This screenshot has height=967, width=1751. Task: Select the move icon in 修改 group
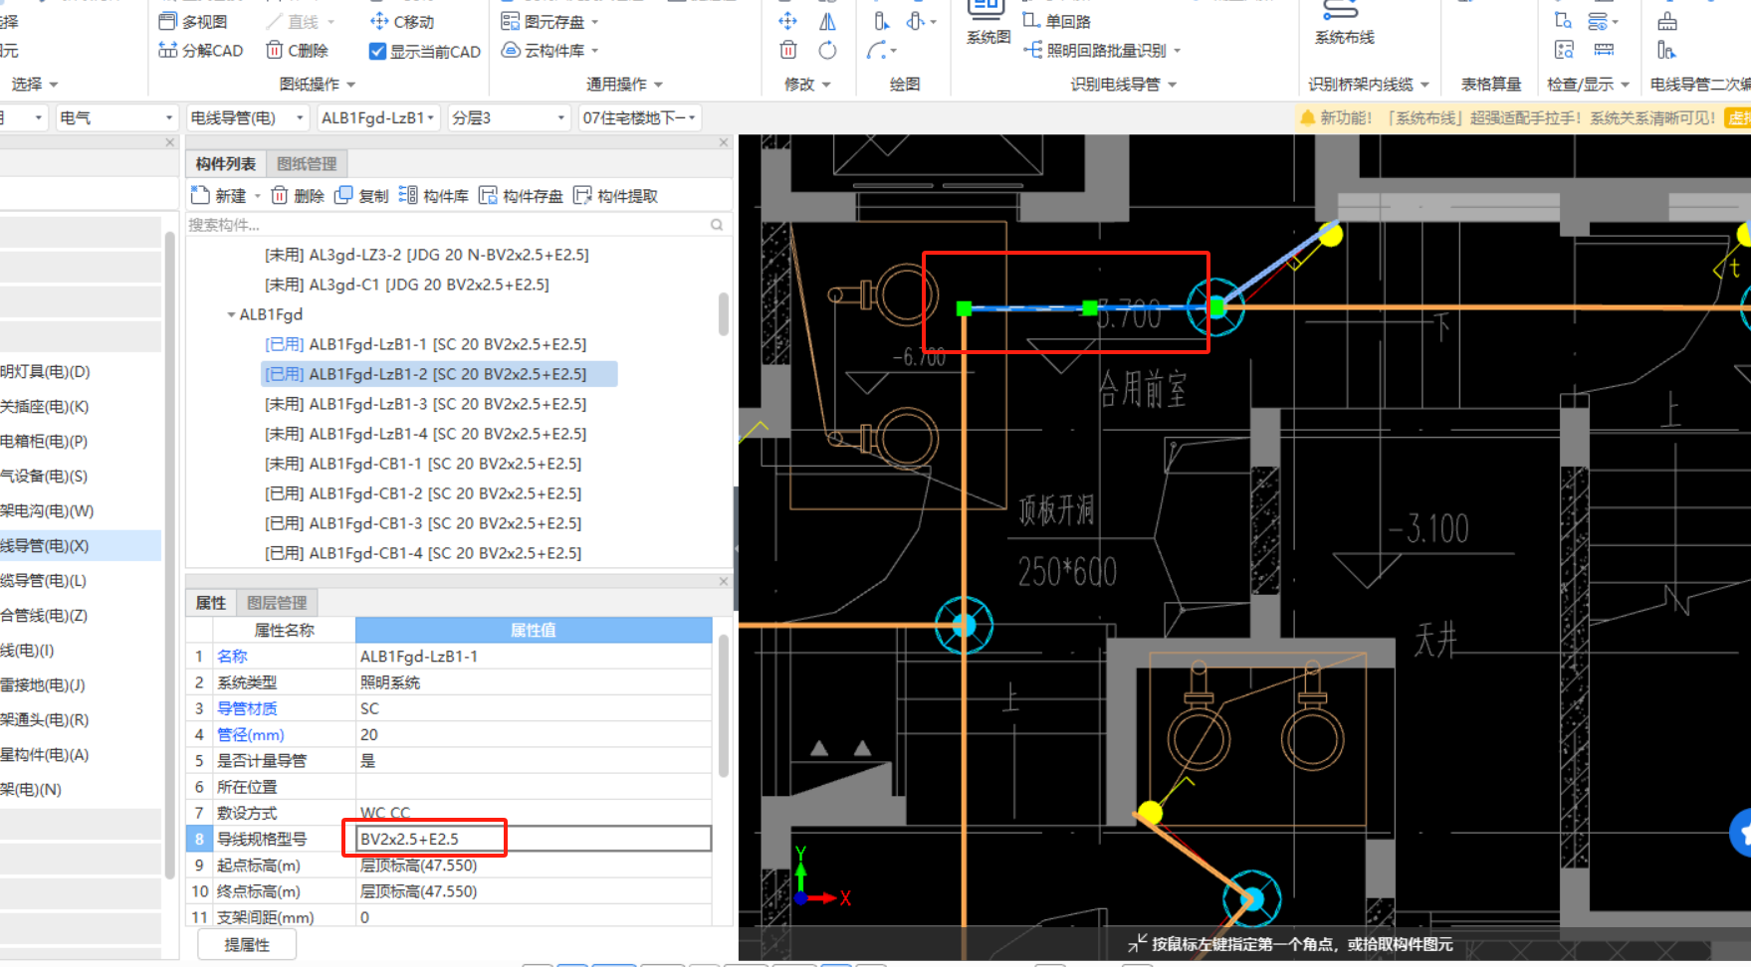point(787,21)
